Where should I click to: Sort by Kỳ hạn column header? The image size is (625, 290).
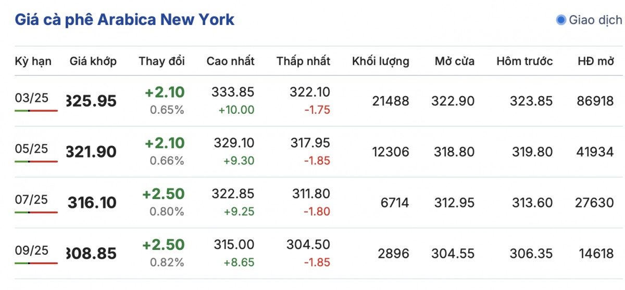(x=33, y=61)
